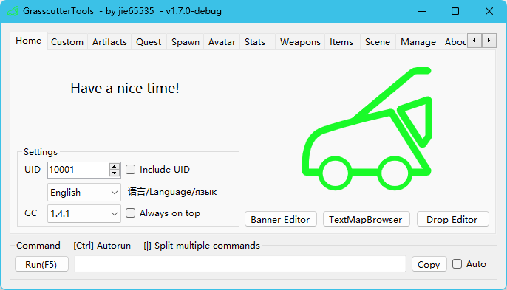Click the Run(F5) button
Image resolution: width=507 pixels, height=290 pixels.
click(41, 264)
